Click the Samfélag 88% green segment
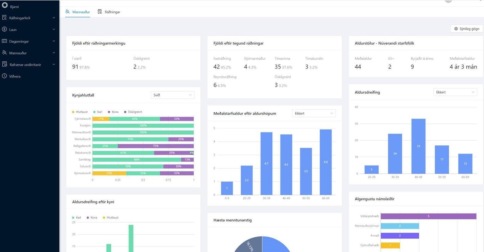 (x=137, y=160)
